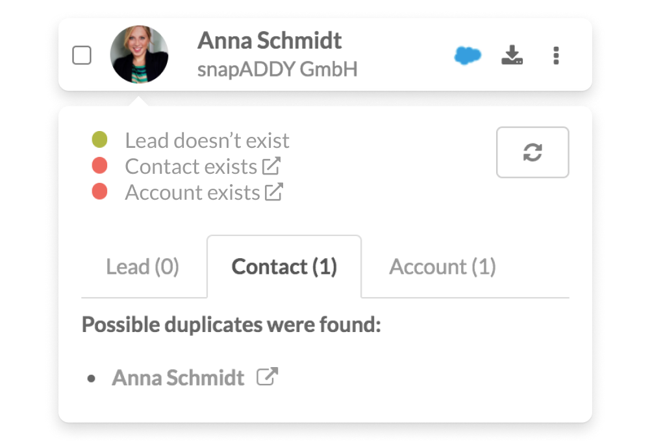Click the external link beside Anna Schmidt duplicate

click(268, 376)
